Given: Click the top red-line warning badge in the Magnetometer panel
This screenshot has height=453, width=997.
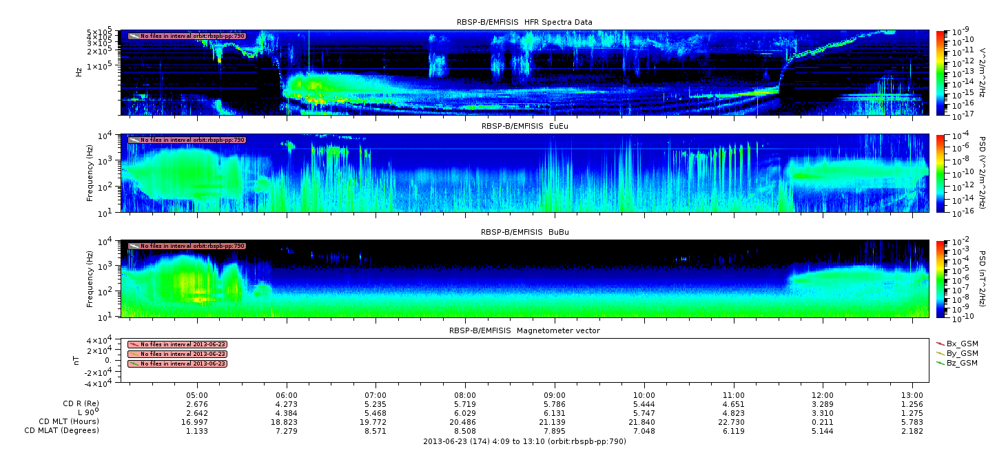Looking at the screenshot, I should pos(177,344).
